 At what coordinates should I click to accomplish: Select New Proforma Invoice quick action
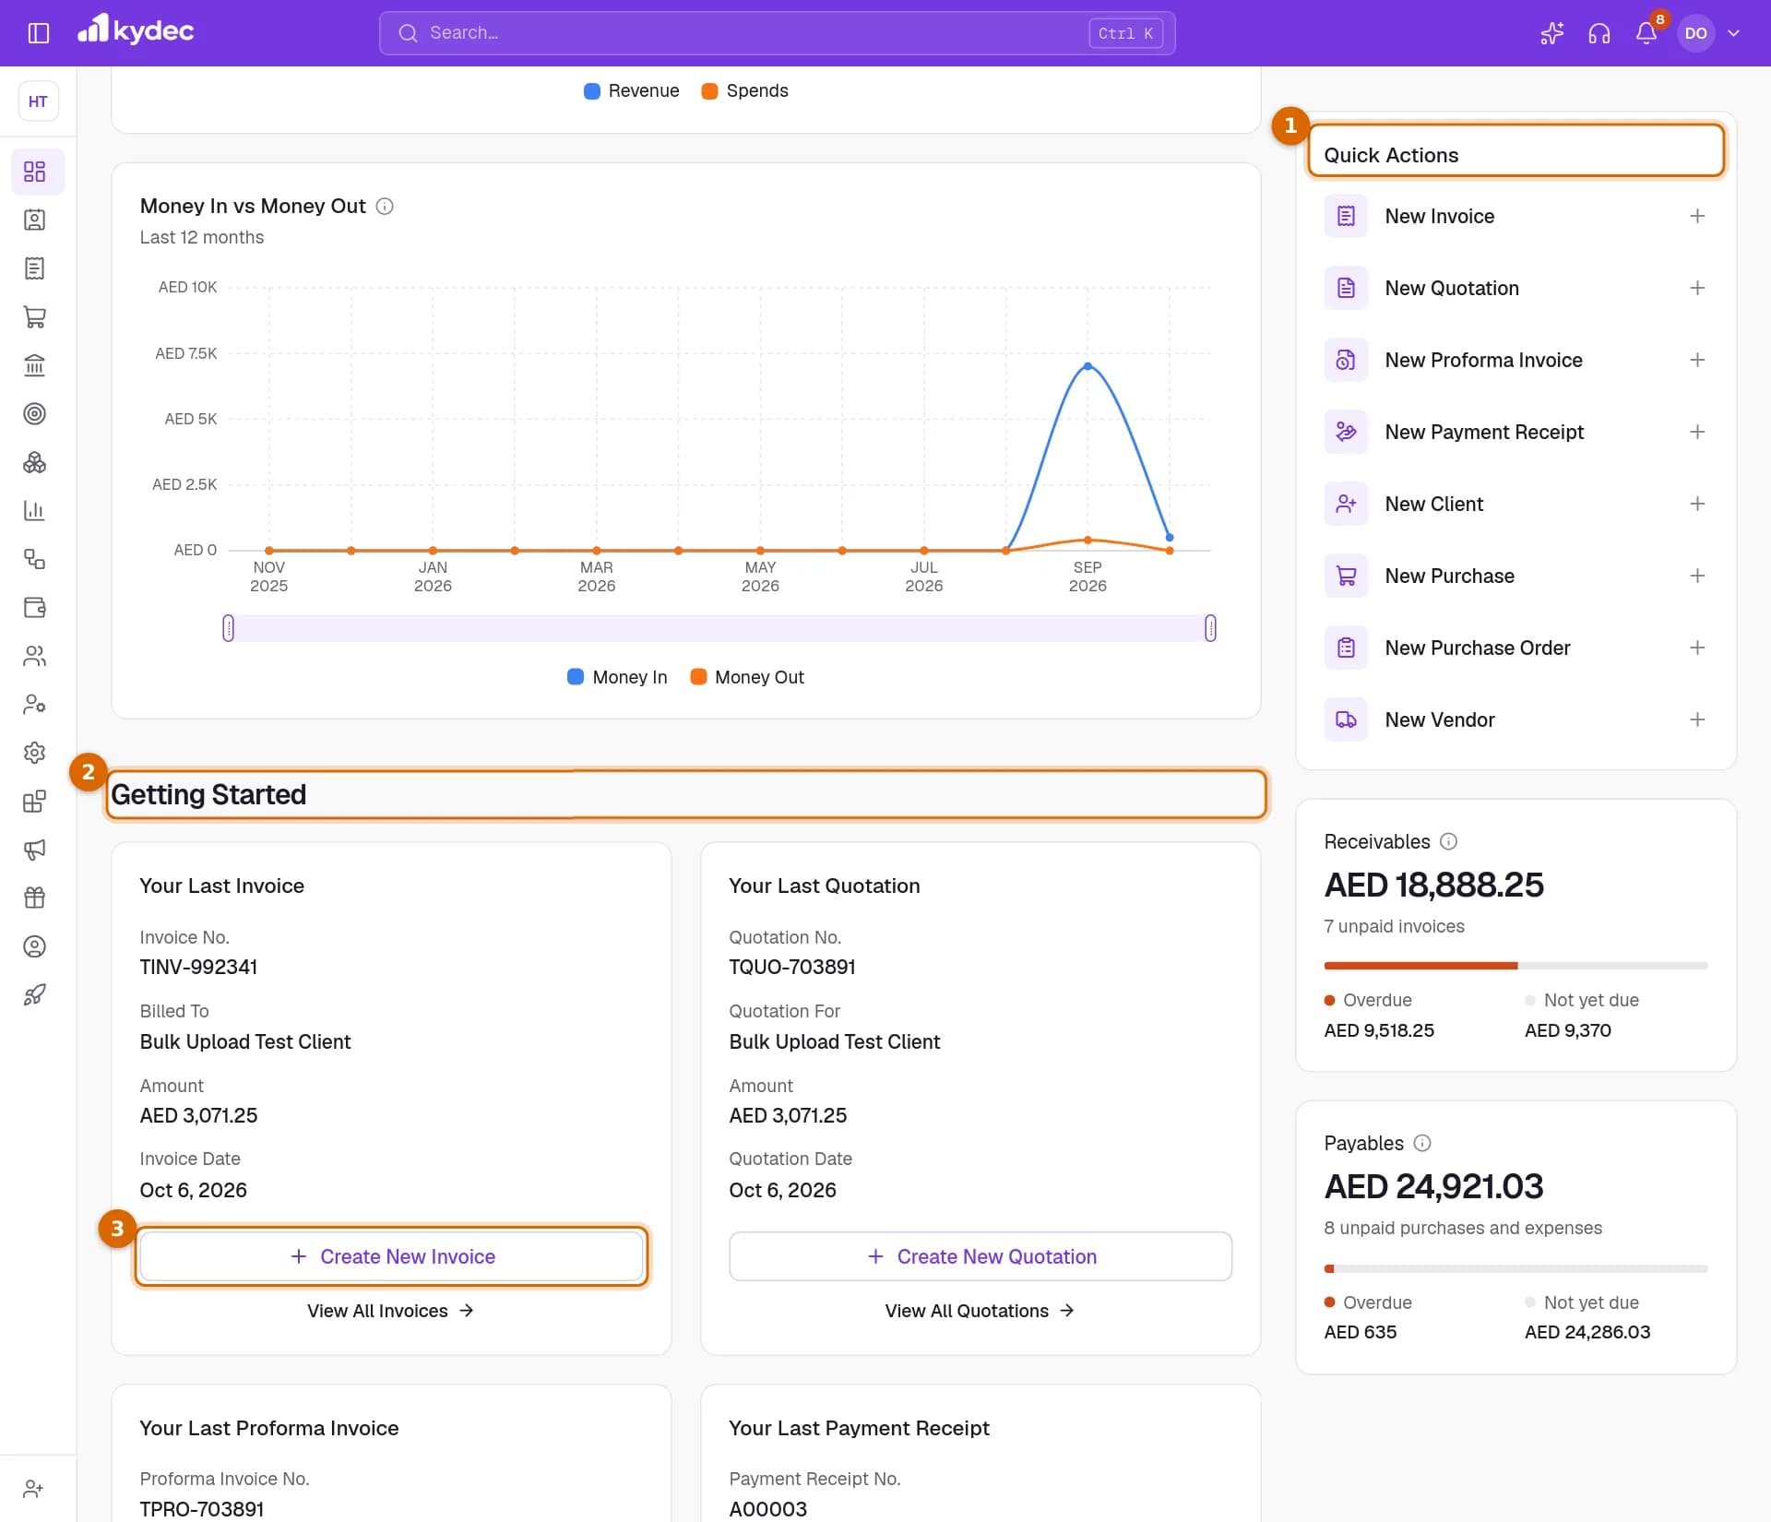click(x=1515, y=360)
